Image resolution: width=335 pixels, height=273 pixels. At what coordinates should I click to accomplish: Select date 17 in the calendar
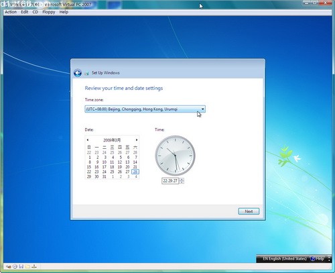[105, 167]
